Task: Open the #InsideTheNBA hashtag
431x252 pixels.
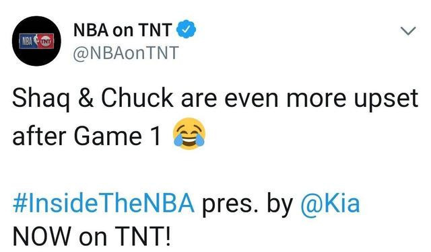Action: pos(103,204)
